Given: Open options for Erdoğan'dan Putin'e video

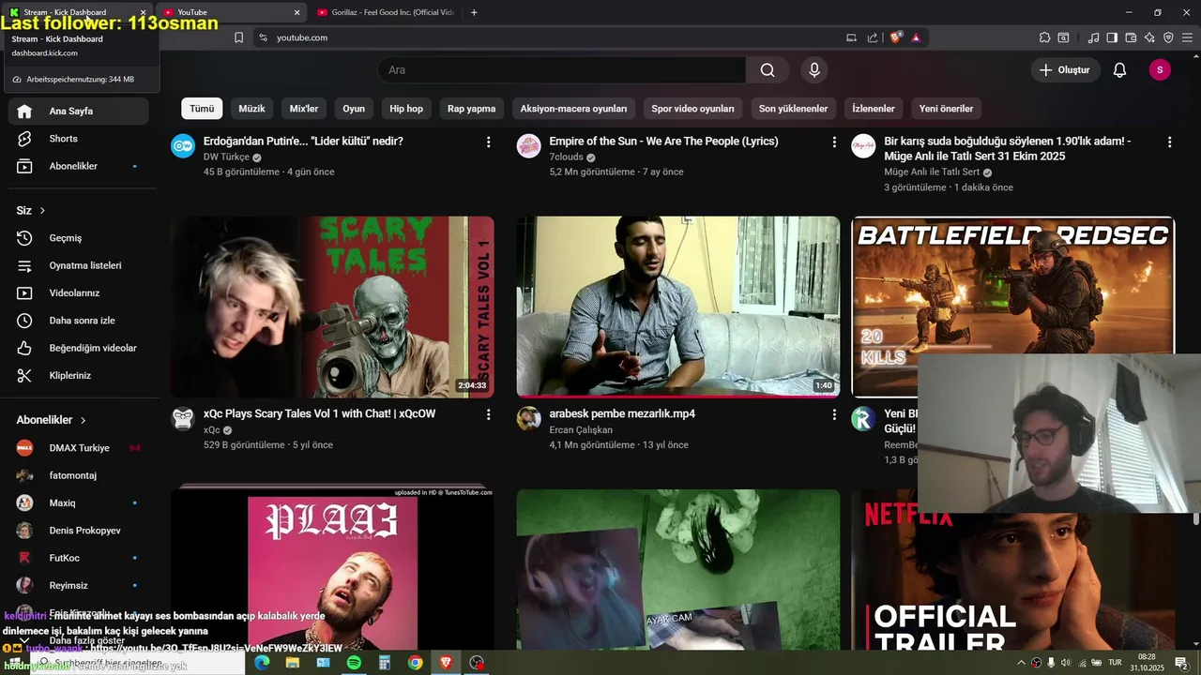Looking at the screenshot, I should tap(488, 142).
